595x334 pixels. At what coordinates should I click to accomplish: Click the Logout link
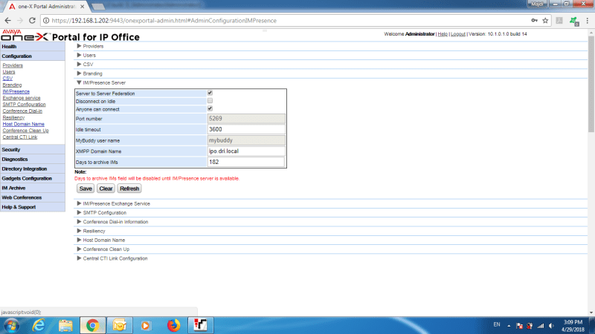pos(458,34)
